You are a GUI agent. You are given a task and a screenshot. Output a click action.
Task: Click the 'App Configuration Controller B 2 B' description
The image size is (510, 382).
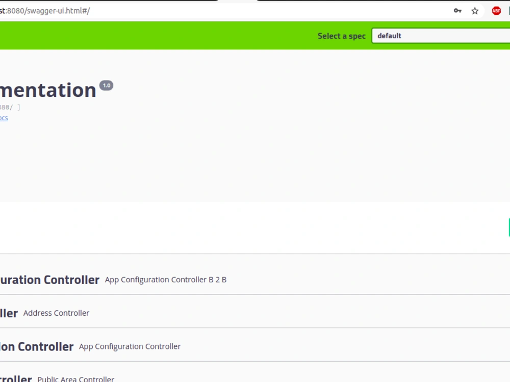pyautogui.click(x=166, y=279)
